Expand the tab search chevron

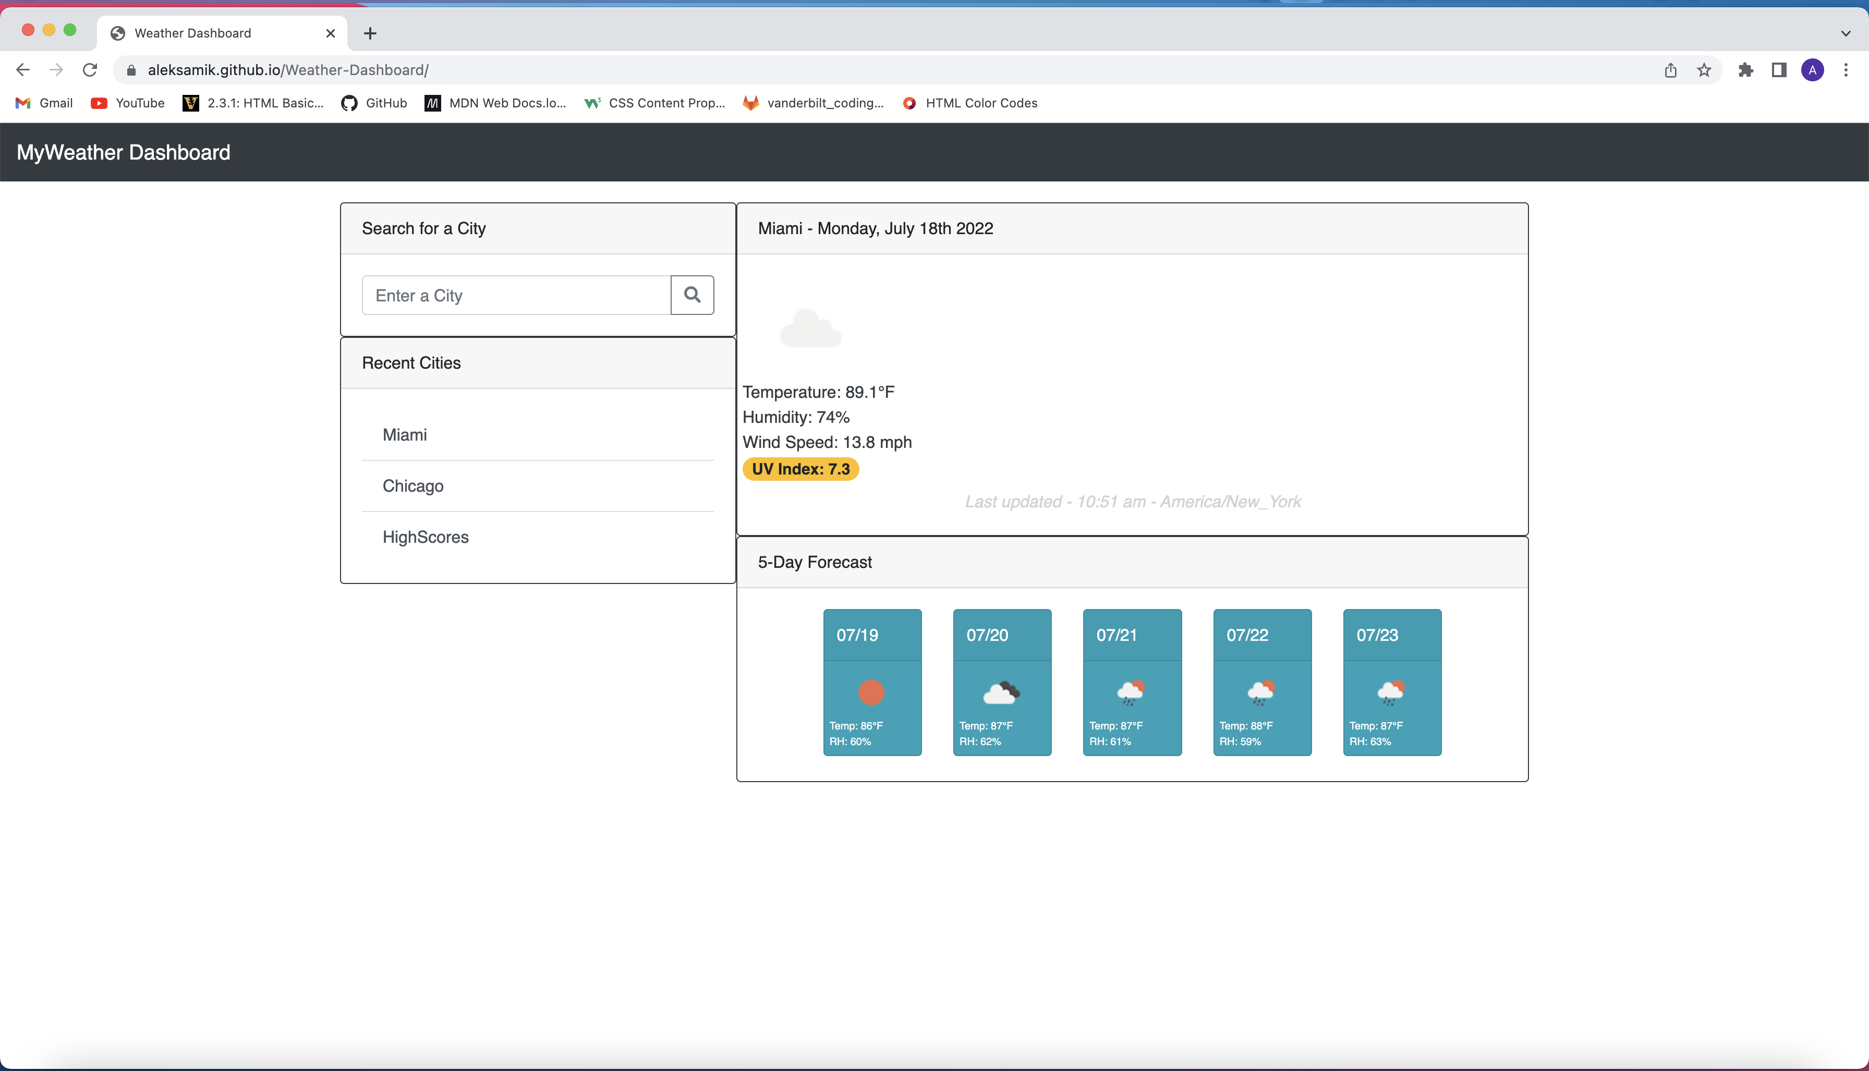pos(1846,33)
